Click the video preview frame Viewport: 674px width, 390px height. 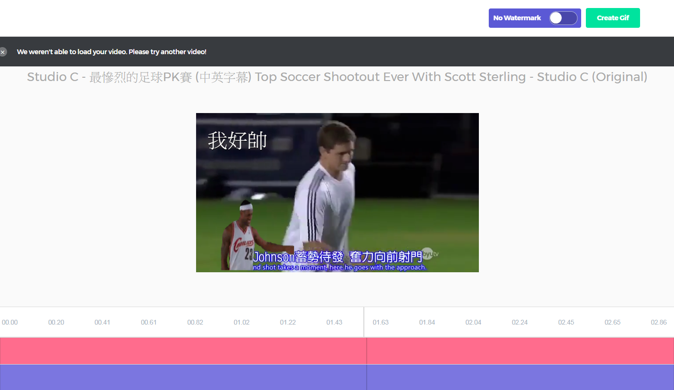tap(337, 193)
